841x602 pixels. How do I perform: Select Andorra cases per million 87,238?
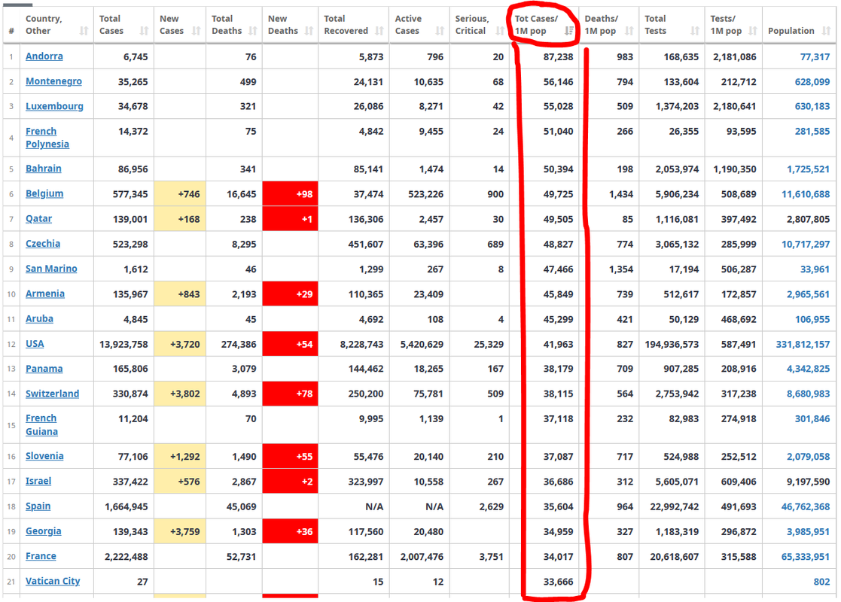tap(558, 57)
